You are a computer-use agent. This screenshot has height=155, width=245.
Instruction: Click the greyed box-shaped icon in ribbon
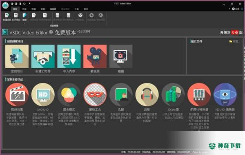(x=80, y=16)
